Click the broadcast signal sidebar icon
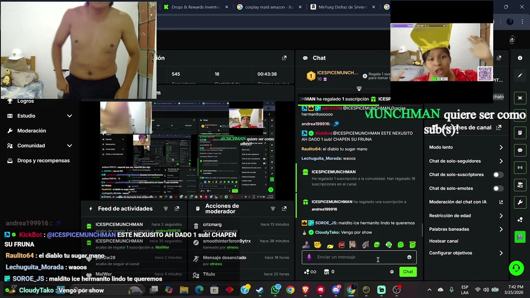The width and height of the screenshot is (530, 298). pos(520,168)
